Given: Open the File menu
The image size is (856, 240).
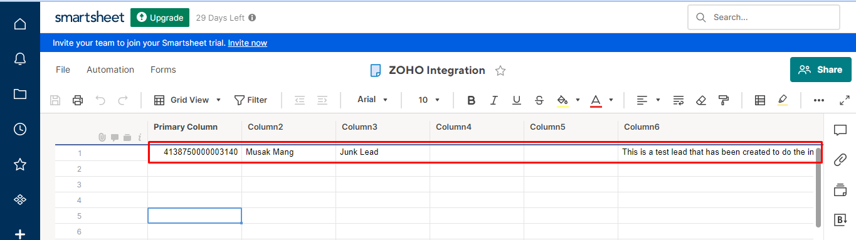Looking at the screenshot, I should (63, 70).
